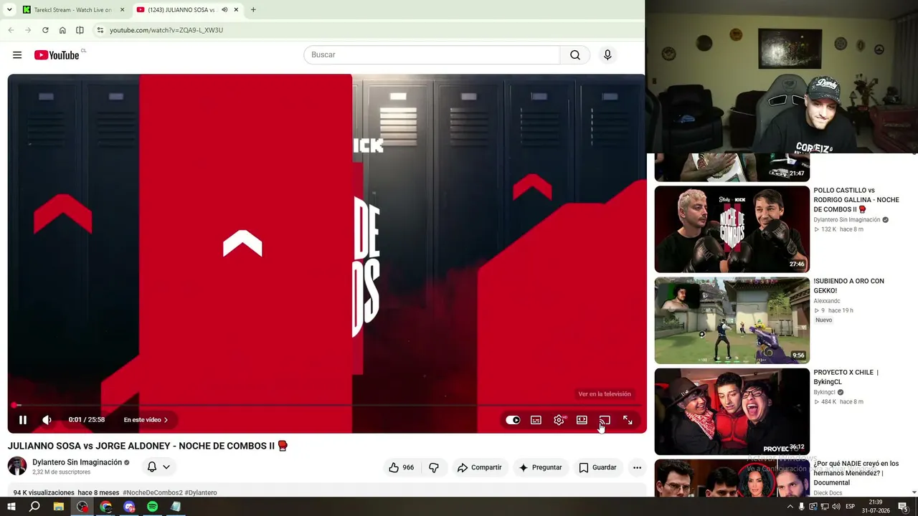Open a new browser tab
This screenshot has height=516, width=918.
pyautogui.click(x=253, y=10)
